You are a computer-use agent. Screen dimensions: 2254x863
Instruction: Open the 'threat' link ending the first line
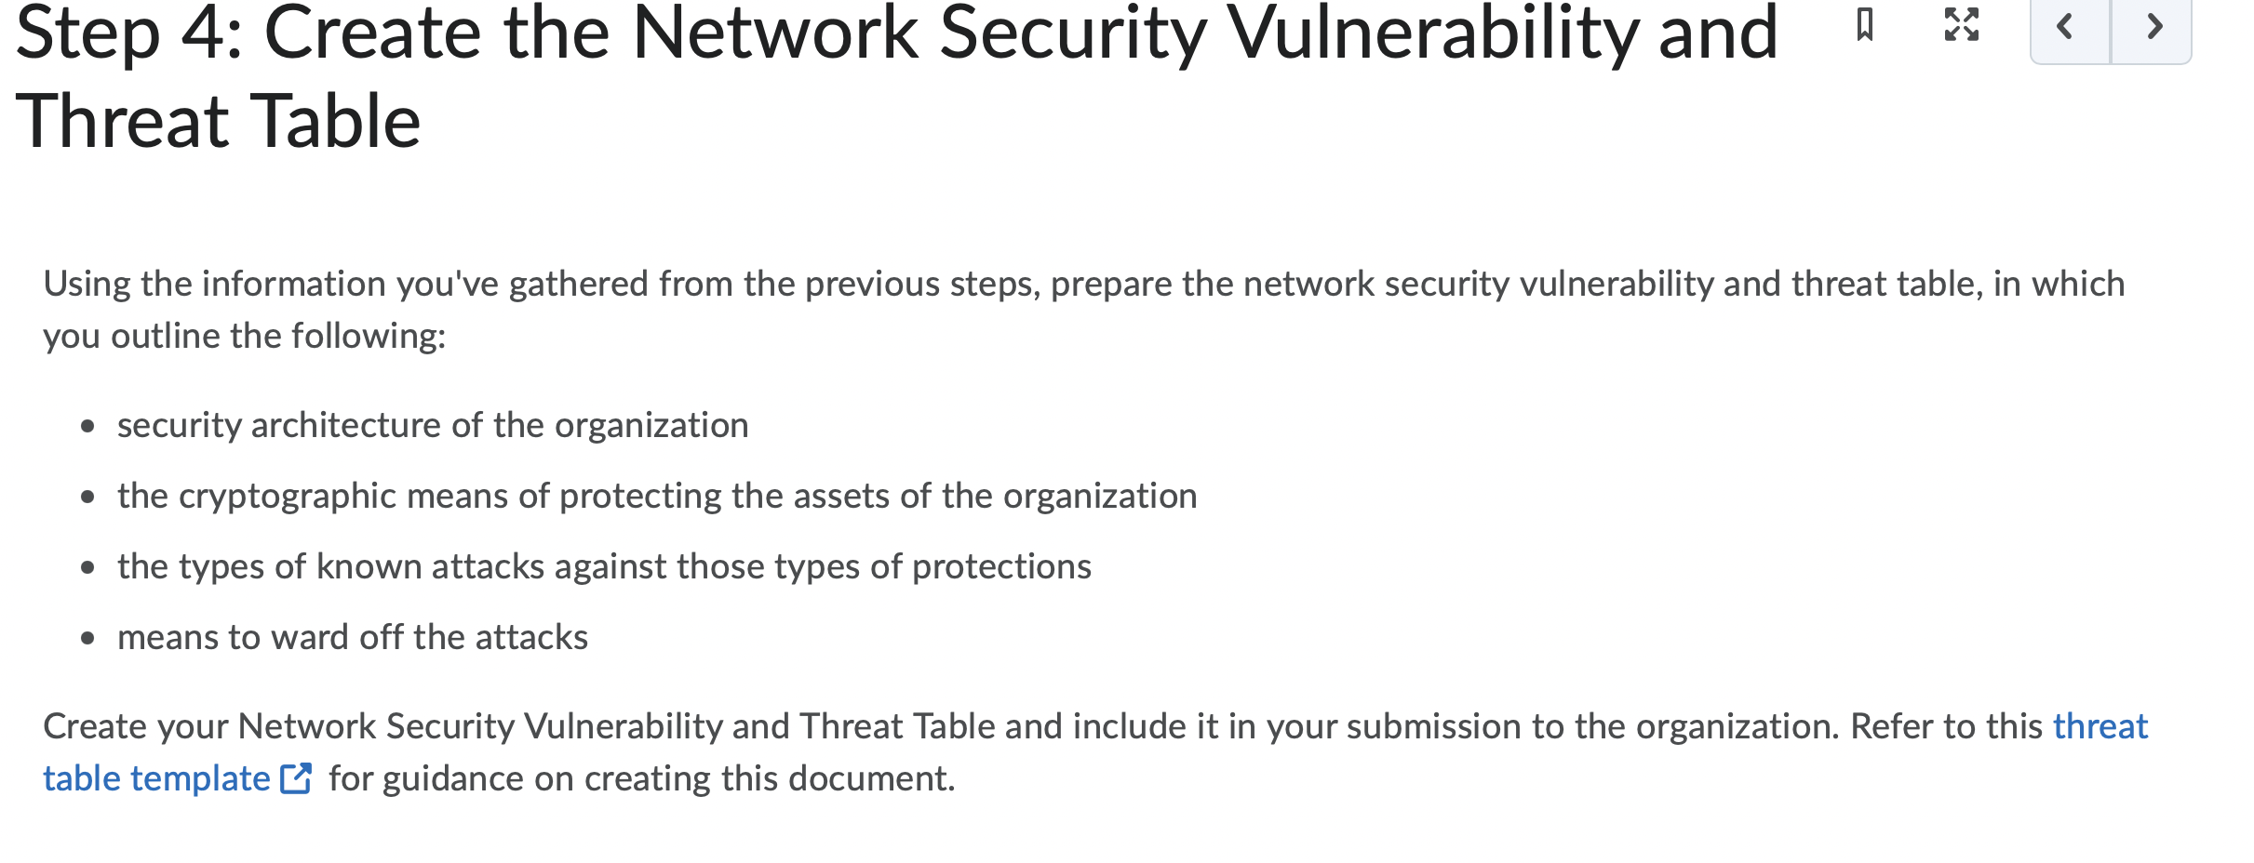2100,726
